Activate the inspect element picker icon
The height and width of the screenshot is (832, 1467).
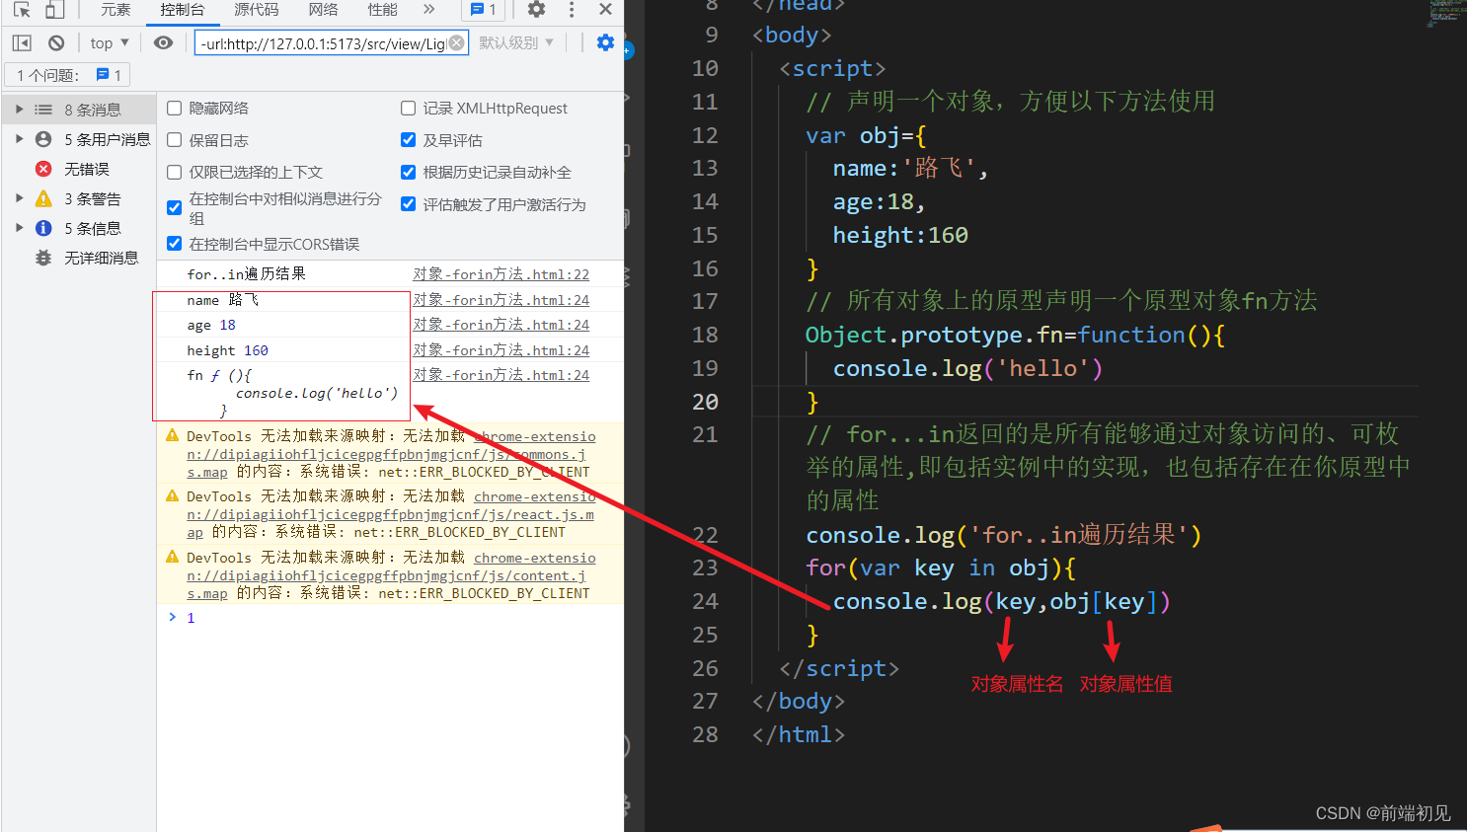pyautogui.click(x=22, y=9)
